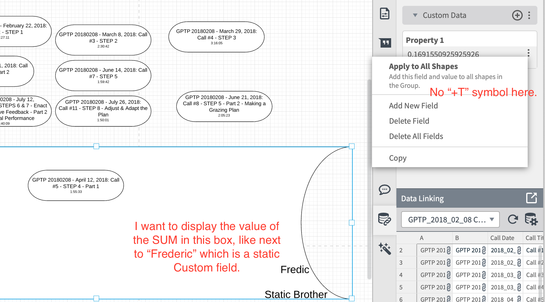Click link icon in row 2 column A

448,250
